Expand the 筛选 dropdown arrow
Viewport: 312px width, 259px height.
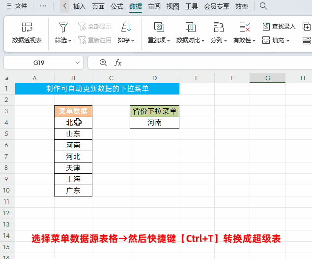pos(70,41)
